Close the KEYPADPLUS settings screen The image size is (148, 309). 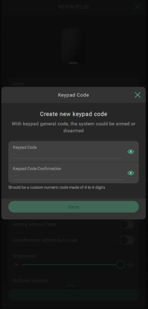137,7
